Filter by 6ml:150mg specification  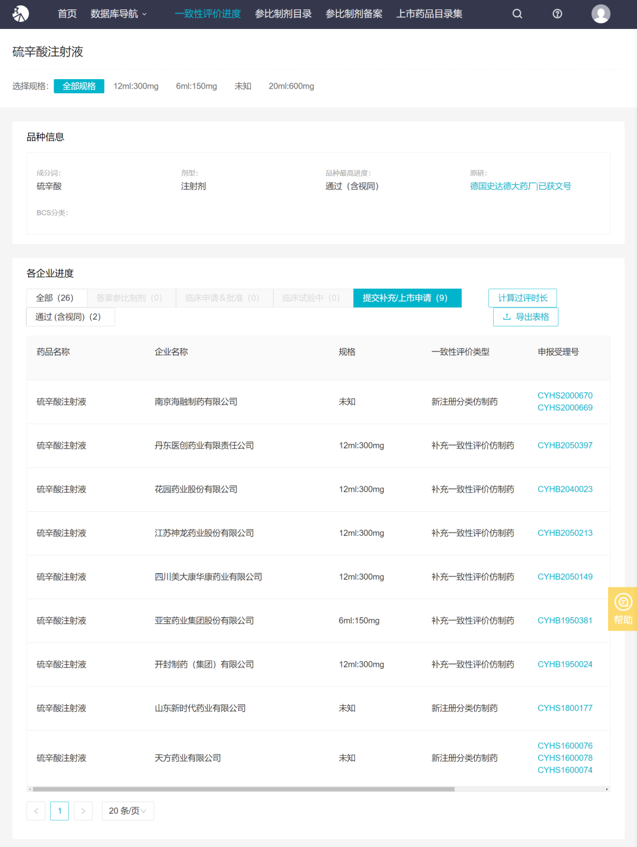point(196,86)
